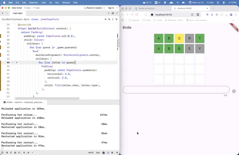The height and width of the screenshot is (155, 239).
Task: Bookmark this page in the browser
Action: [x=146, y=15]
